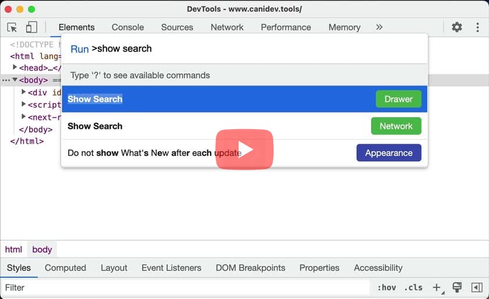Select the <html lang= tree row
This screenshot has width=489, height=299.
coord(36,56)
